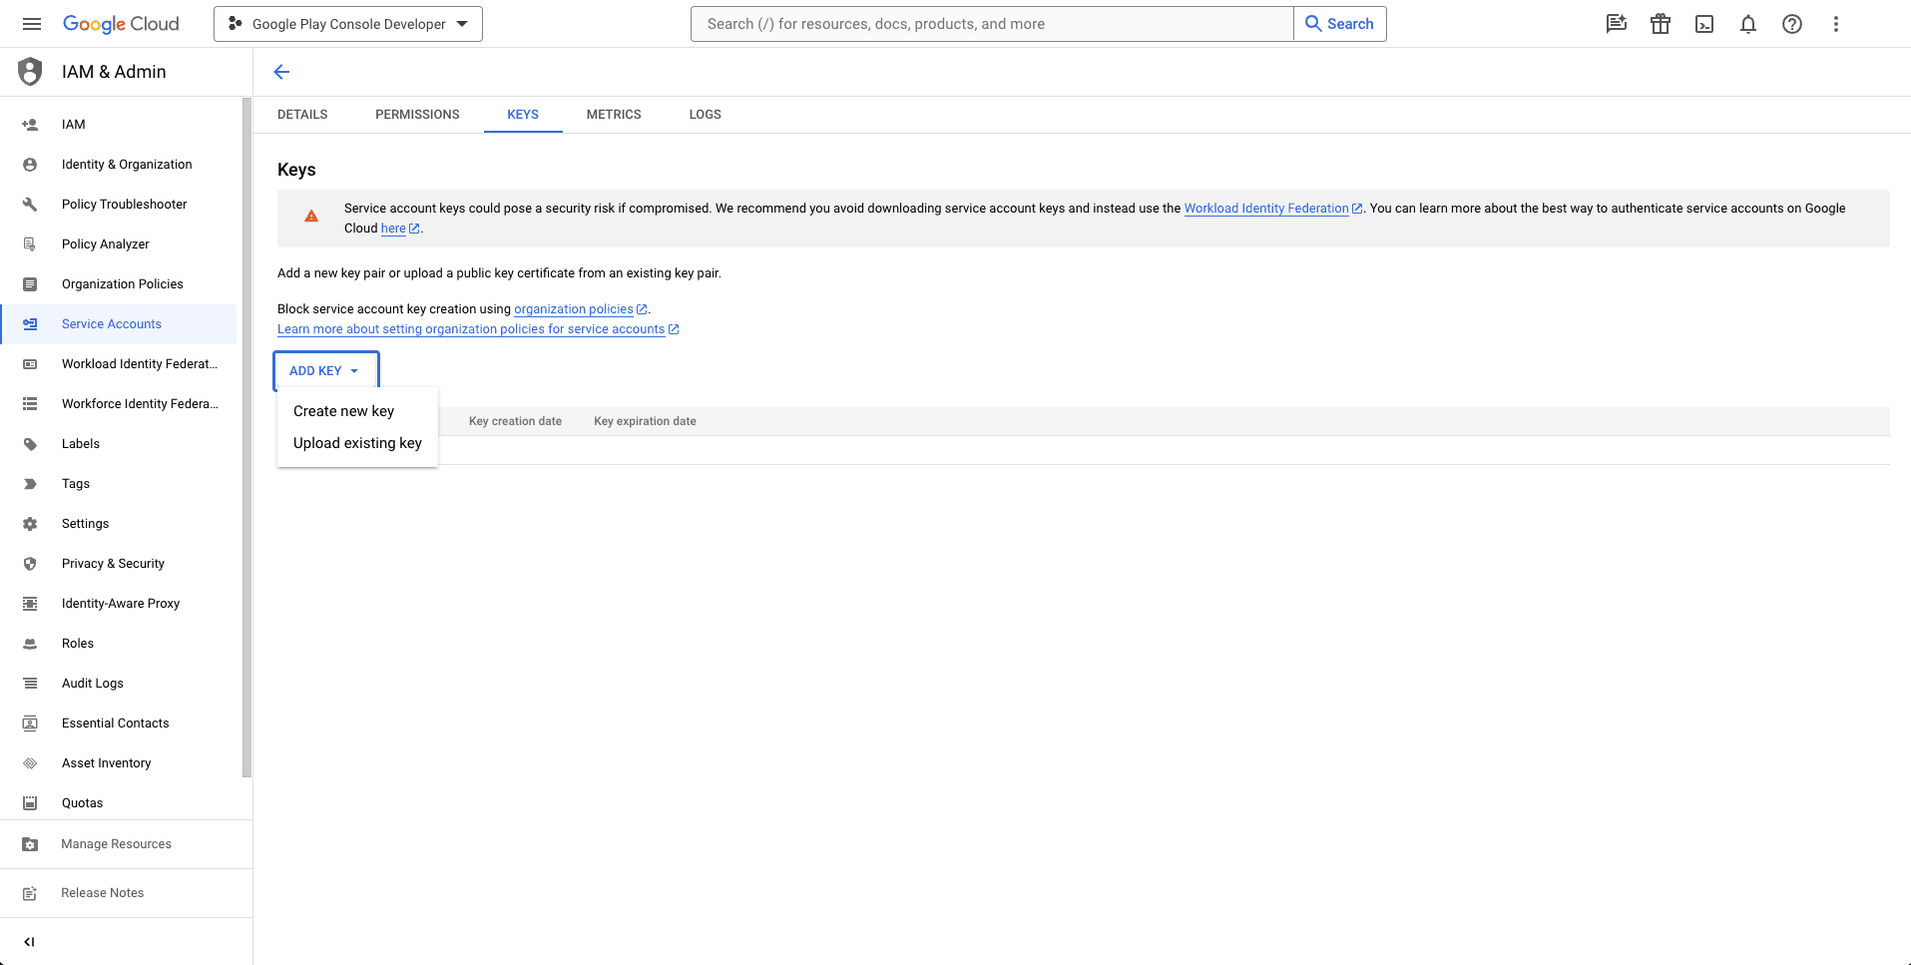Collapse the sidebar navigation panel

(30, 941)
